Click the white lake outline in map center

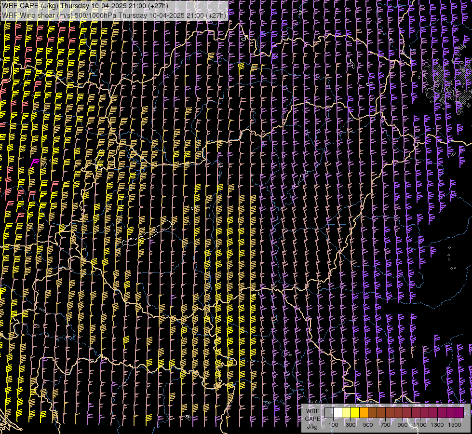pos(147,233)
